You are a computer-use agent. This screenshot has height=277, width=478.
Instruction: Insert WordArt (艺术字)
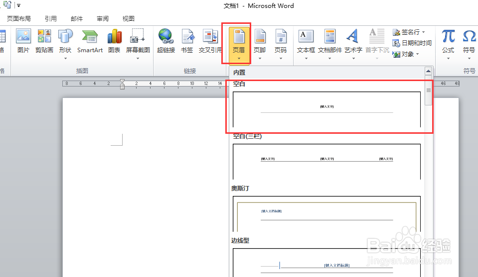[353, 44]
